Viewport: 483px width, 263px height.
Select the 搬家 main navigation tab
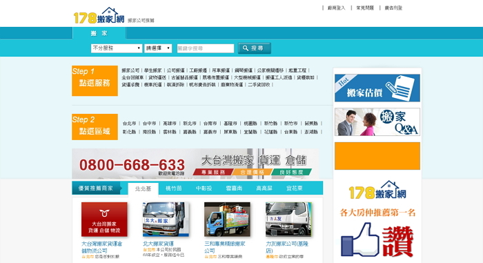(99, 33)
